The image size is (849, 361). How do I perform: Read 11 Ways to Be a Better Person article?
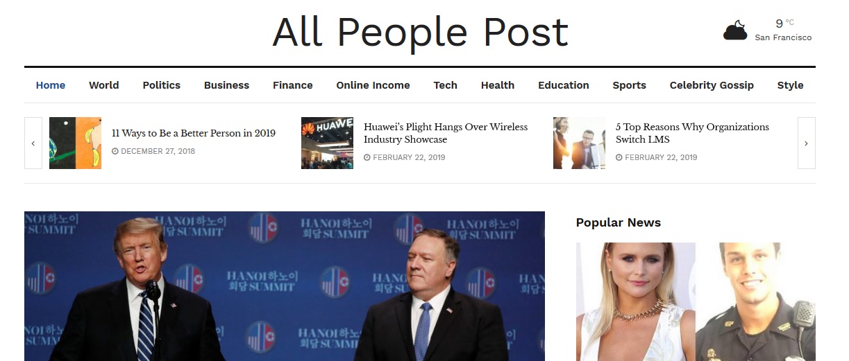click(194, 133)
